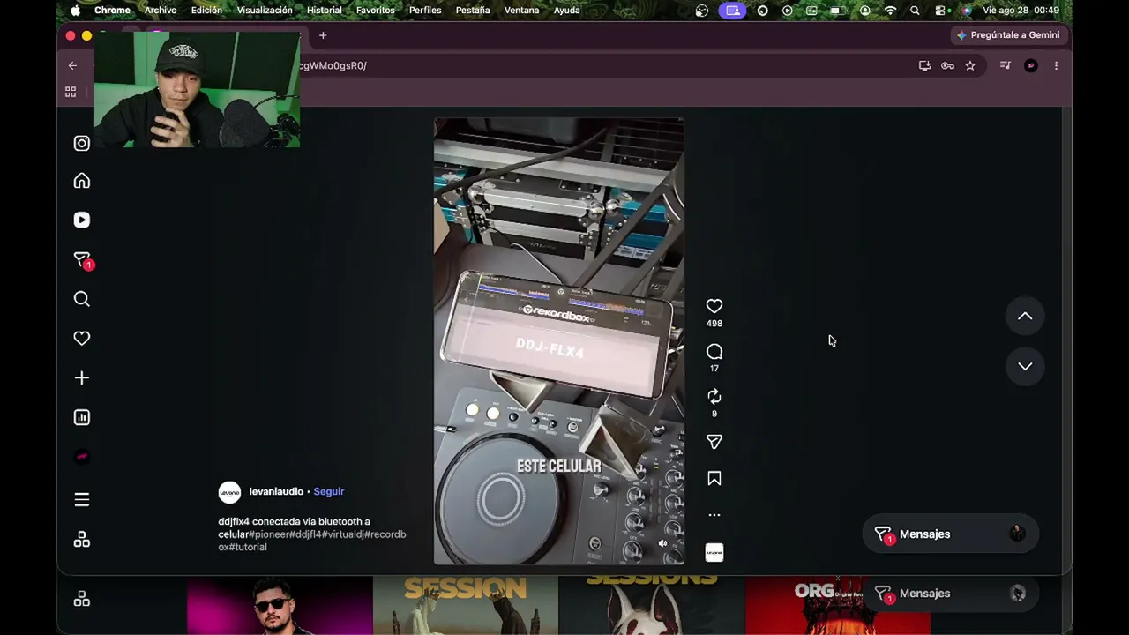The width and height of the screenshot is (1129, 635).
Task: Open the Wi-Fi status menu
Action: tap(890, 11)
